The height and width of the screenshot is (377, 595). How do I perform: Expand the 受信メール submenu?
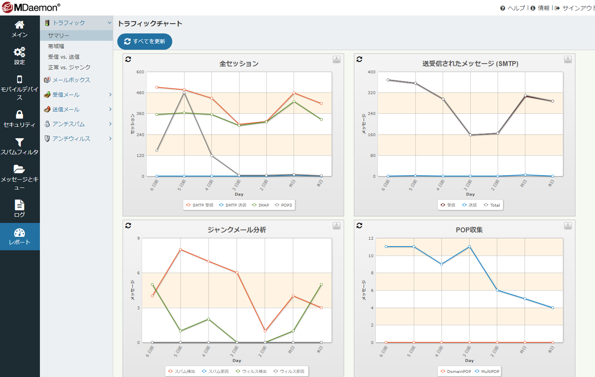point(110,95)
